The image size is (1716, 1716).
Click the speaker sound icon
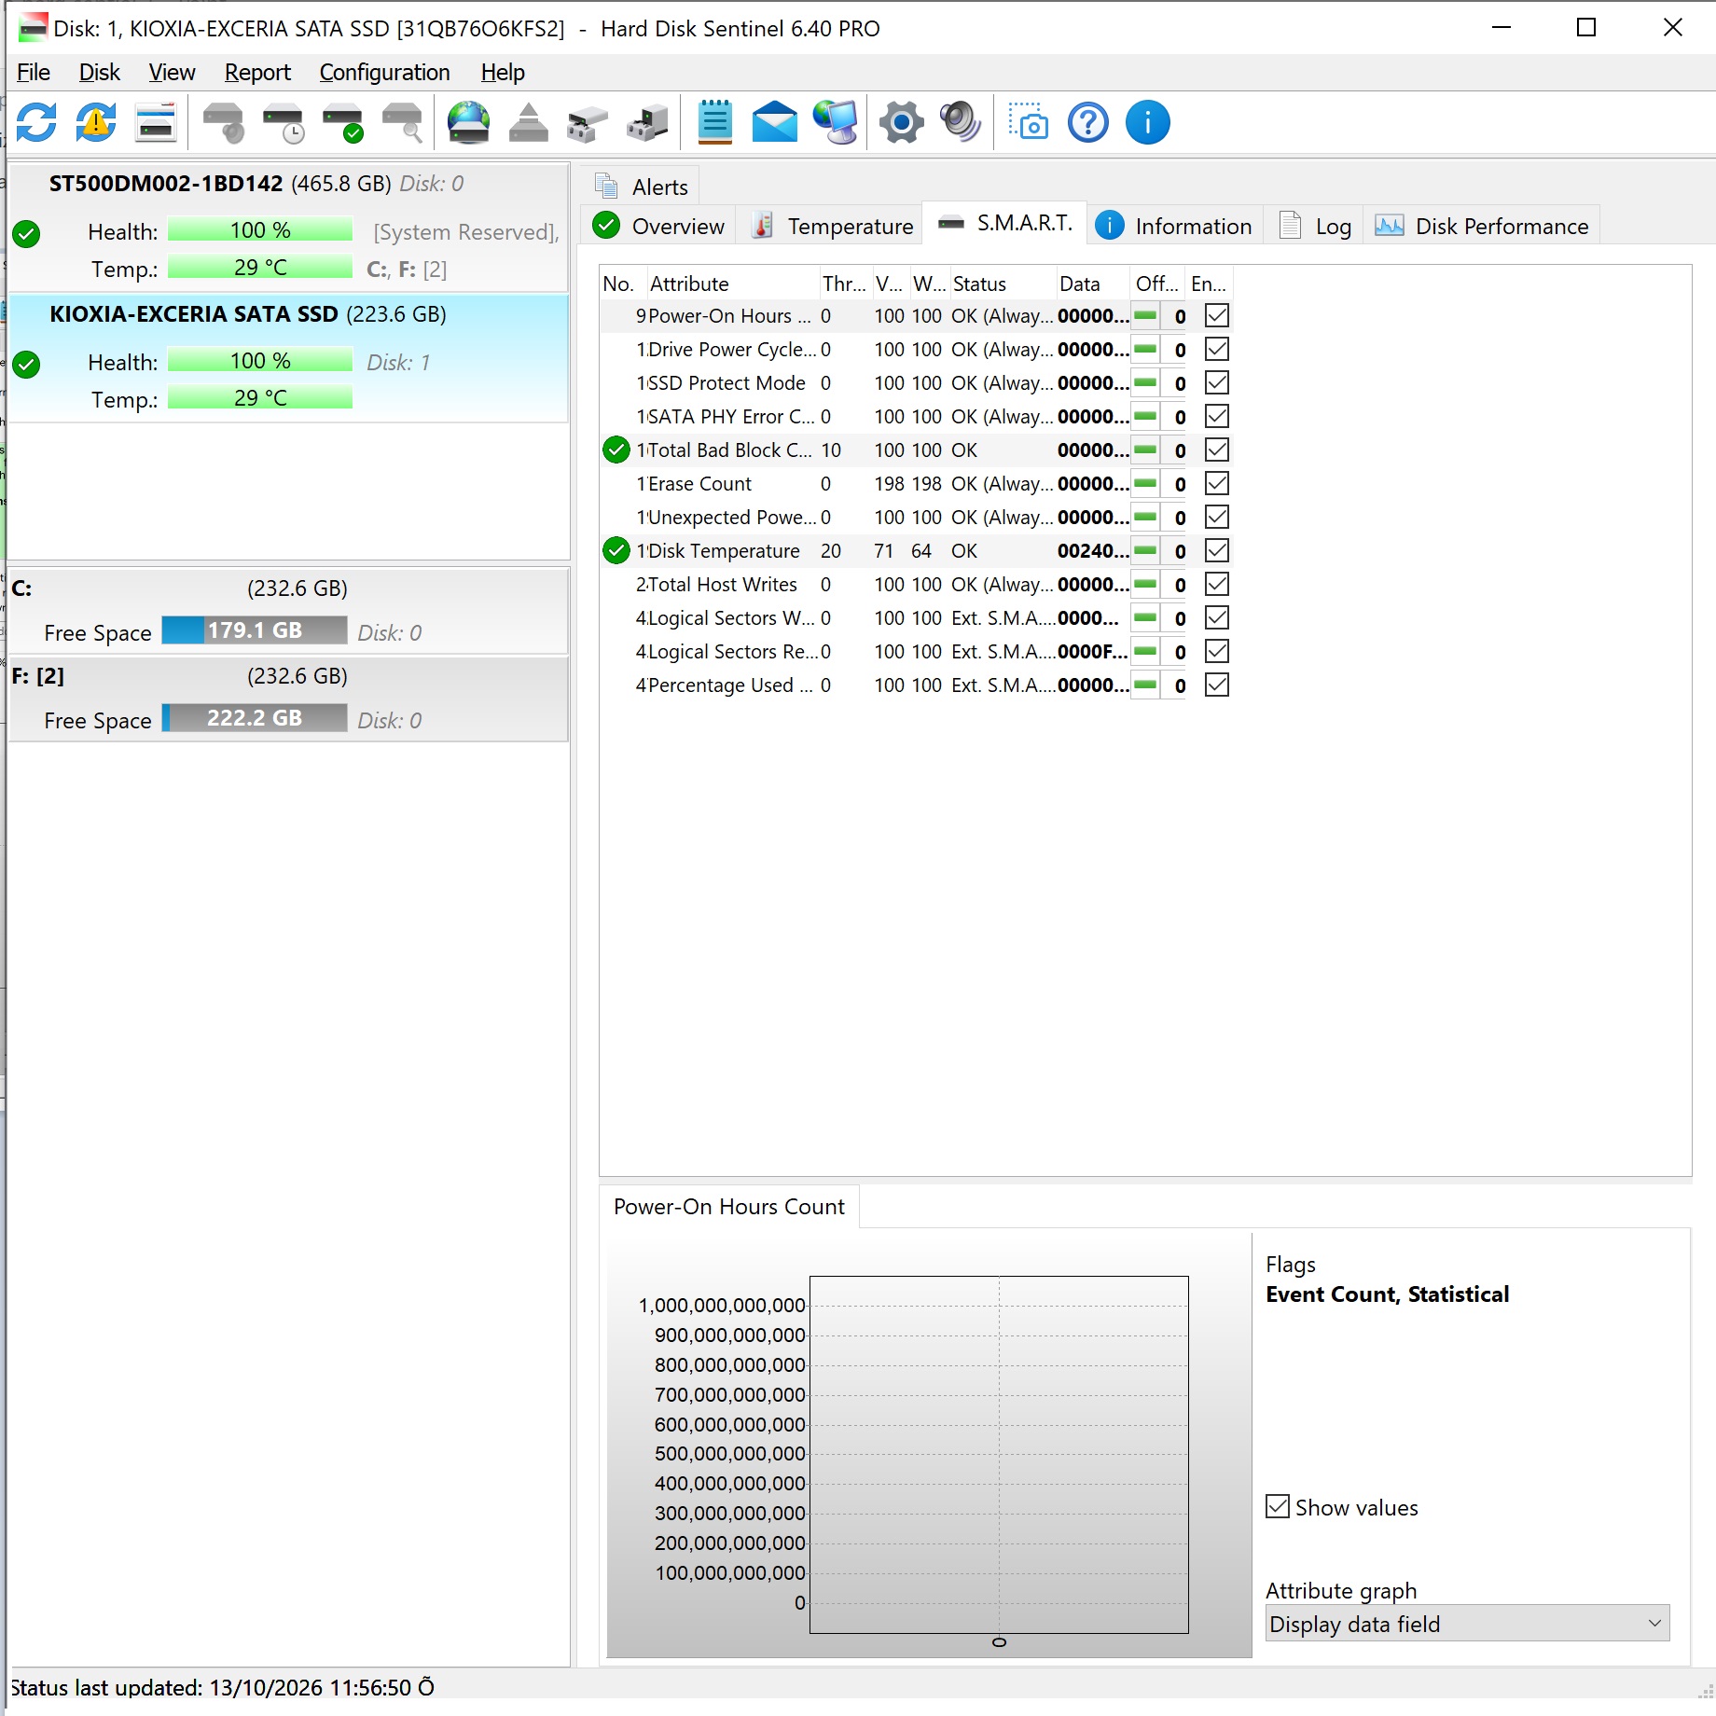961,122
